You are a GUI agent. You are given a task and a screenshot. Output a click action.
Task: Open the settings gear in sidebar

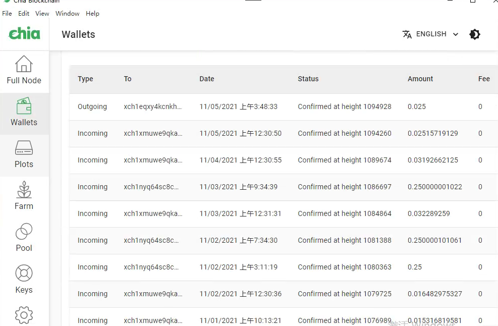tap(24, 315)
